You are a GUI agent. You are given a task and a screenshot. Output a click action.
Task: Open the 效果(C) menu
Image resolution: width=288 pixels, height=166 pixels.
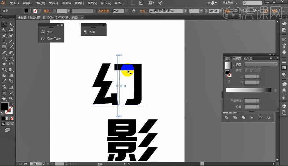click(79, 3)
